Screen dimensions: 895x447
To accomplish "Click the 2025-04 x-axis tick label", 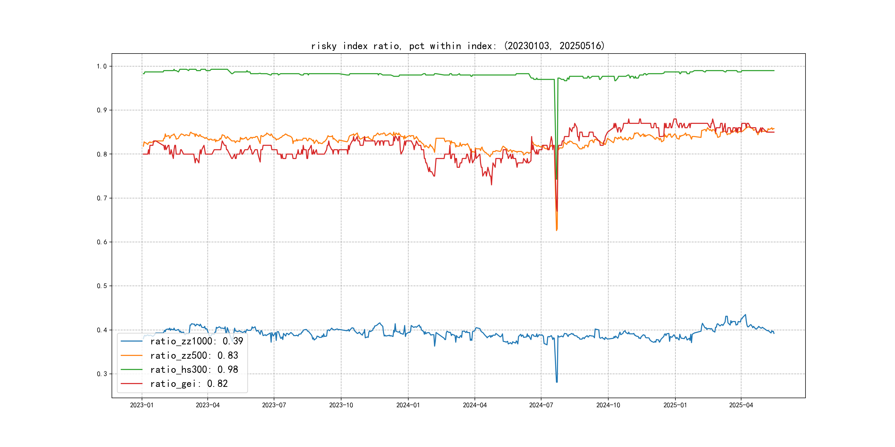I will pos(741,405).
